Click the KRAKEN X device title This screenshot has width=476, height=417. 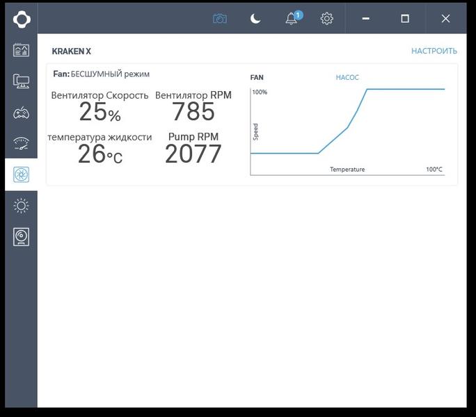pyautogui.click(x=72, y=51)
